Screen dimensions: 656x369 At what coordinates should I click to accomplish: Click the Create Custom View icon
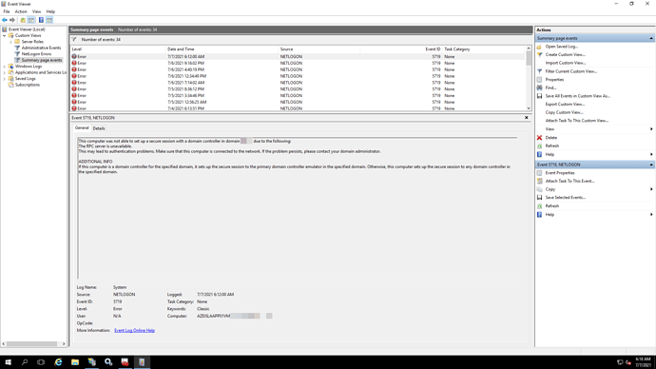click(x=539, y=55)
